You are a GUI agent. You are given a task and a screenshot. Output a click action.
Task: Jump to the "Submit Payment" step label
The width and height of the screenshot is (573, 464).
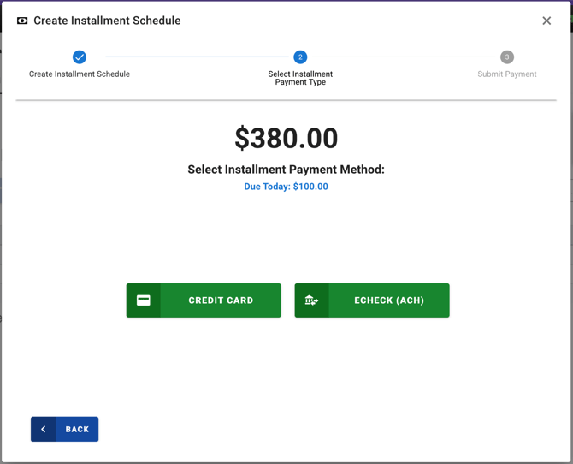[507, 74]
